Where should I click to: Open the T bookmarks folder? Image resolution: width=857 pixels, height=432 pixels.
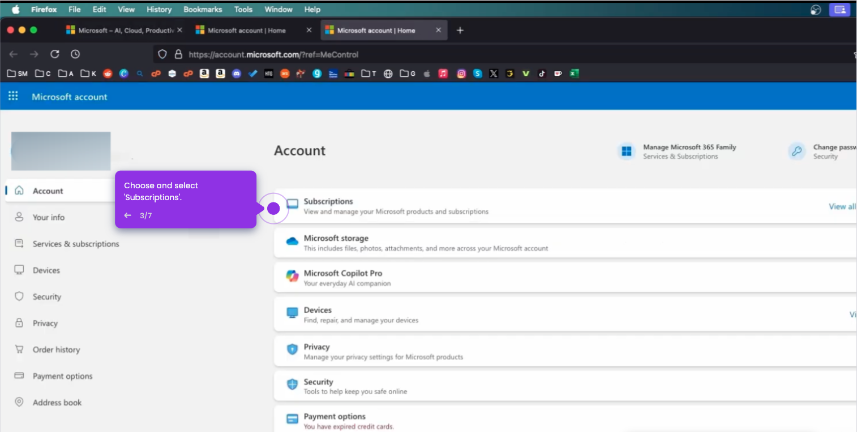click(x=368, y=74)
